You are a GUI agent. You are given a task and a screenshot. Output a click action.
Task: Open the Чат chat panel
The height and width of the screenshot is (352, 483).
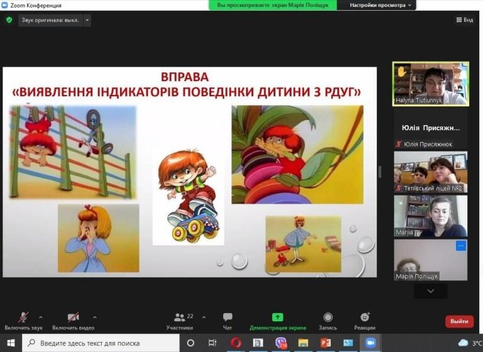227,321
